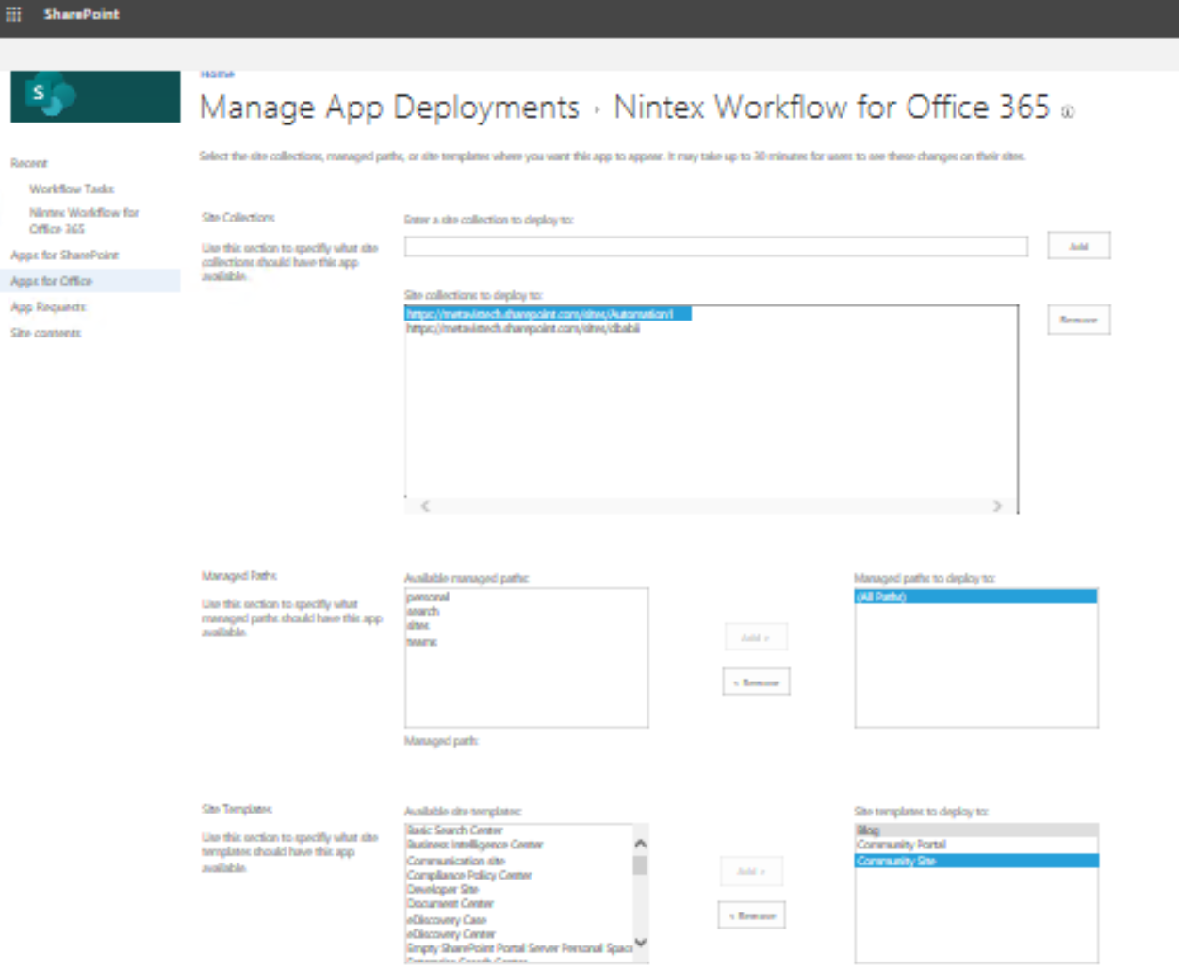This screenshot has width=1179, height=970.
Task: Click the SharePoint site logo tile
Action: [x=94, y=97]
